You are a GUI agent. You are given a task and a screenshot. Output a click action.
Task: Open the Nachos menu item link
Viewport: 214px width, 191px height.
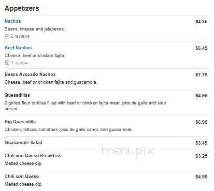(13, 21)
